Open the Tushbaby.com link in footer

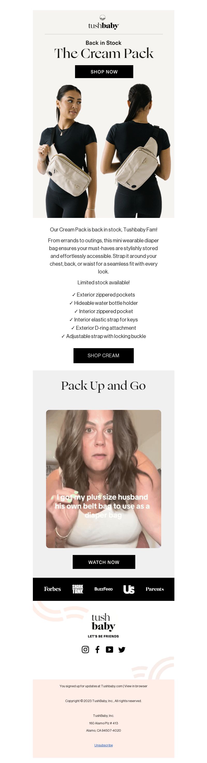[x=112, y=686]
